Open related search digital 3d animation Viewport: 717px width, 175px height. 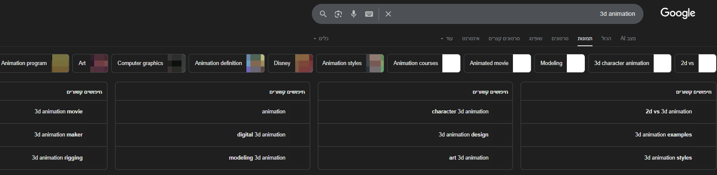click(x=261, y=135)
